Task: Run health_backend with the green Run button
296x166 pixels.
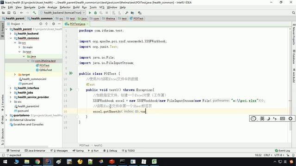Action: point(90,13)
